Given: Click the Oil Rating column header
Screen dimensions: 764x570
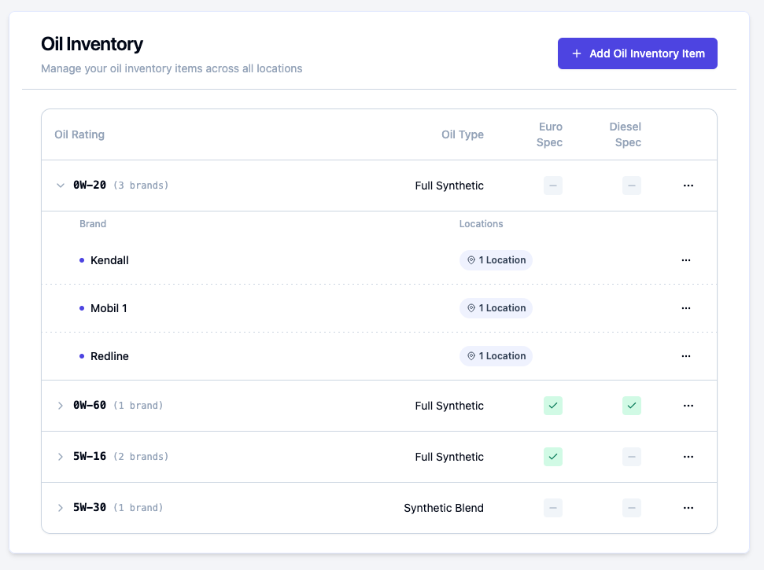Looking at the screenshot, I should point(79,134).
